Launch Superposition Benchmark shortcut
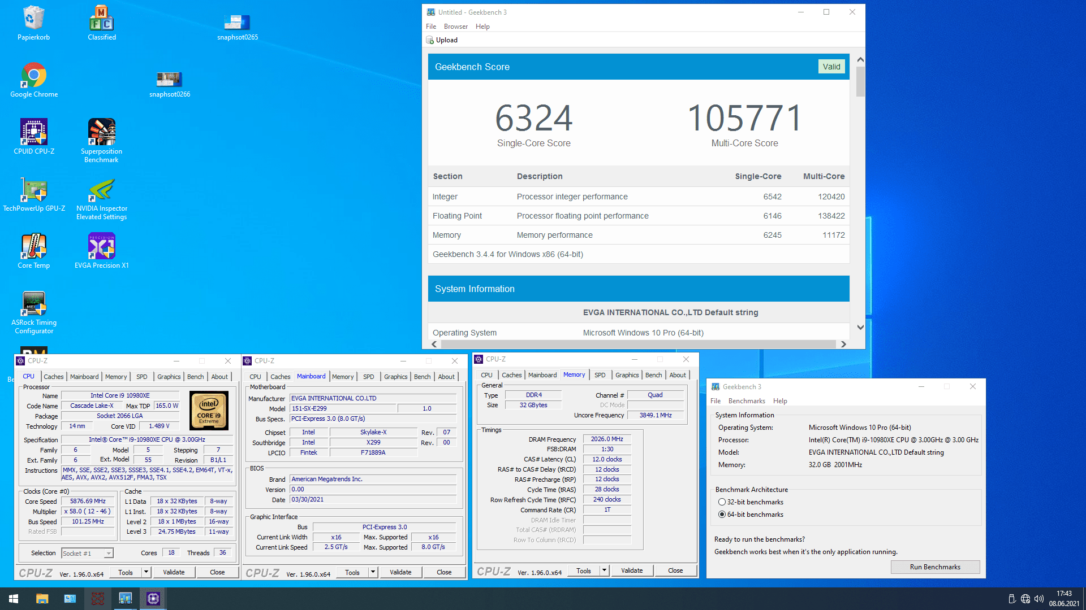The width and height of the screenshot is (1086, 610). 102,141
